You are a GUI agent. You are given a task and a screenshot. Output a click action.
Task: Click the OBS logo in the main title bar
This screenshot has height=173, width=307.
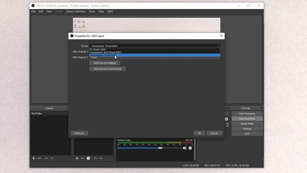tap(33, 6)
